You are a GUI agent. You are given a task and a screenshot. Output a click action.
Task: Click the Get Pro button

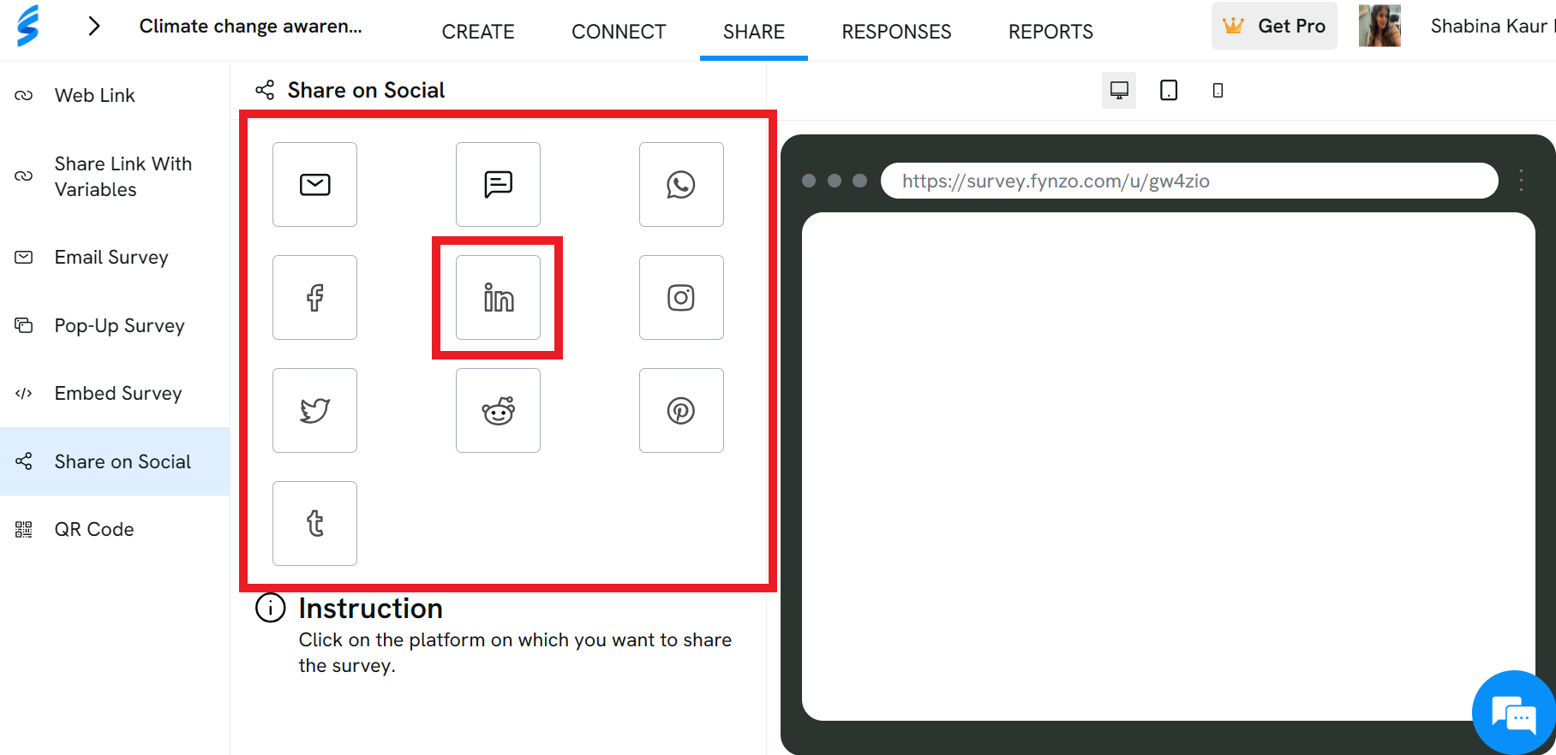(x=1274, y=26)
